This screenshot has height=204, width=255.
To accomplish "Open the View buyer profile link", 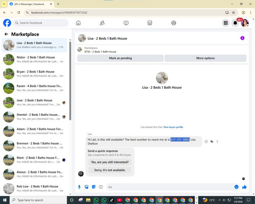I will [x=173, y=127].
